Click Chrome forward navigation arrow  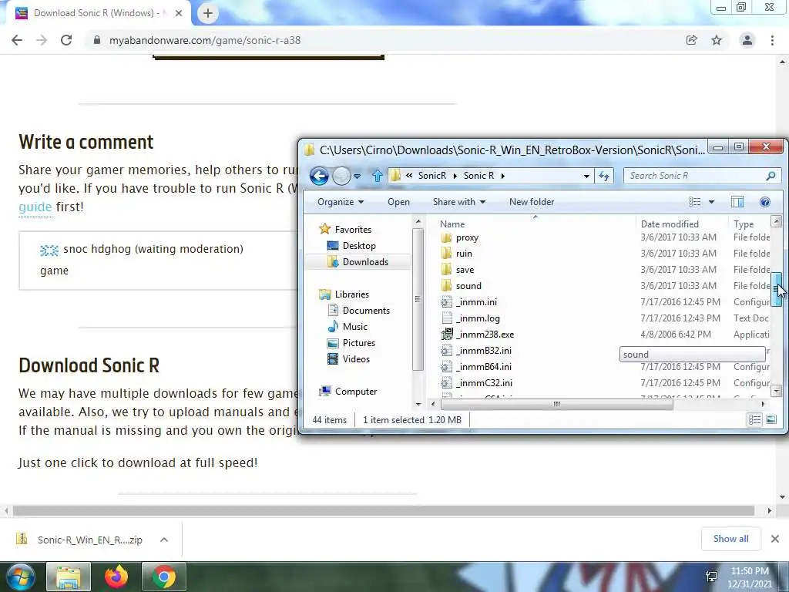pyautogui.click(x=42, y=40)
